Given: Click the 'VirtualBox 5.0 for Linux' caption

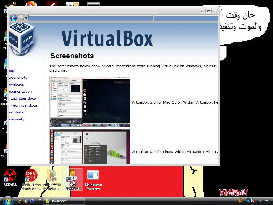Looking at the screenshot, I should 175,152.
